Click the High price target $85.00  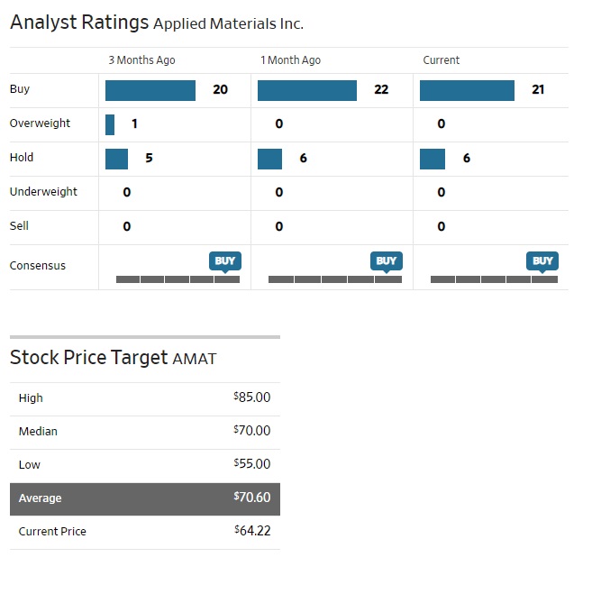click(252, 397)
